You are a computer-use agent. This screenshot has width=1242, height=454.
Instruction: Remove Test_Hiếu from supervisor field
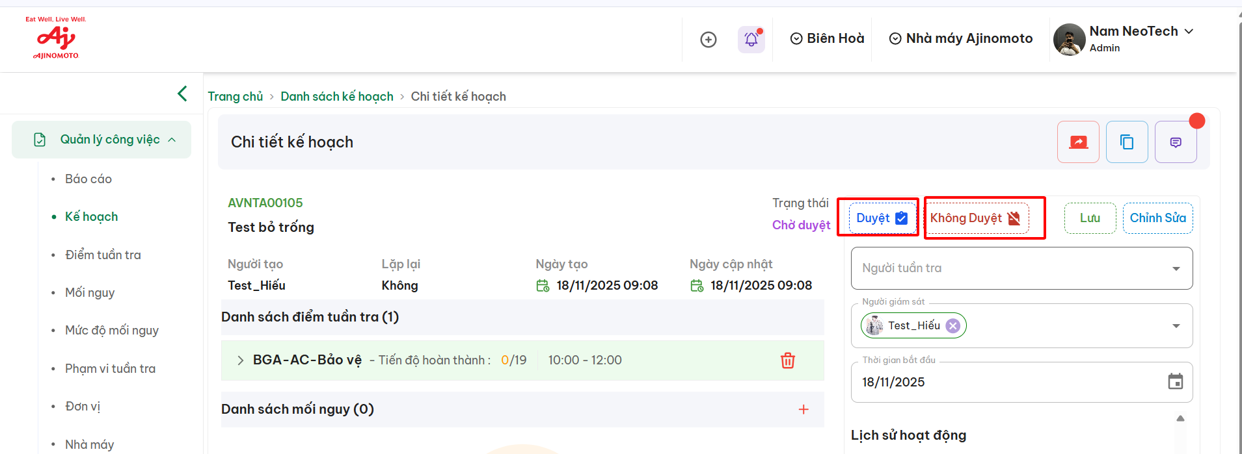(x=952, y=326)
